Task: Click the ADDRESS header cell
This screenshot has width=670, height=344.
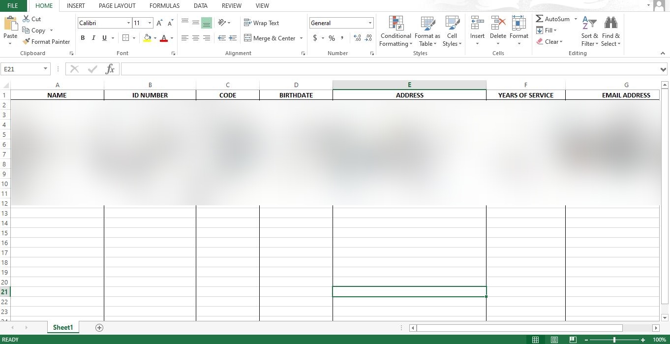Action: pyautogui.click(x=409, y=95)
